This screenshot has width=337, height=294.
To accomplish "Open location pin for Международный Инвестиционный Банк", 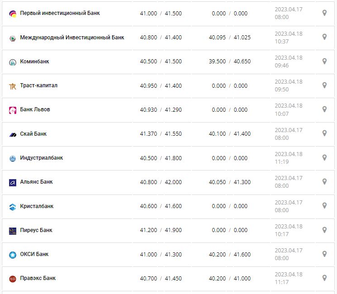I will point(324,37).
